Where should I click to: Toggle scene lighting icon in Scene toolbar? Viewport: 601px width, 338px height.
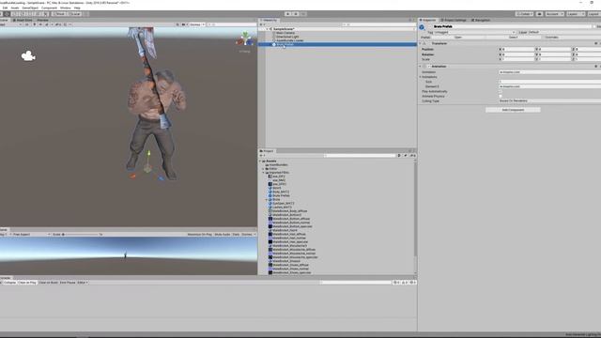tap(34, 24)
